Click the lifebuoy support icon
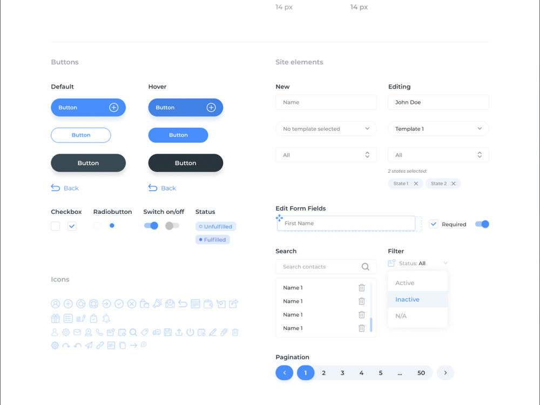540x405 pixels. click(x=93, y=303)
